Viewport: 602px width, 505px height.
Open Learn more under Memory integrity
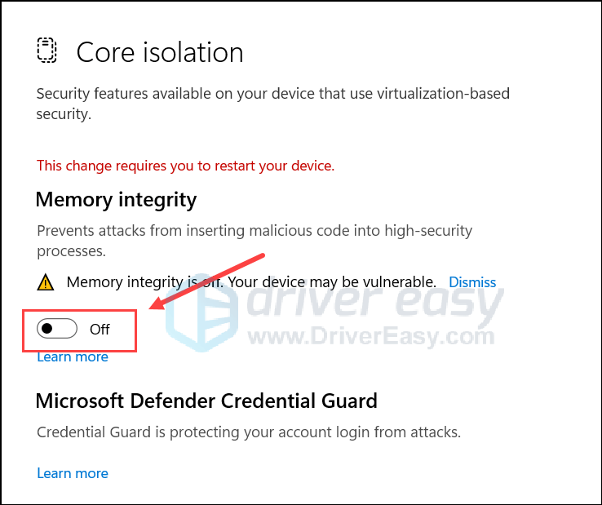73,357
